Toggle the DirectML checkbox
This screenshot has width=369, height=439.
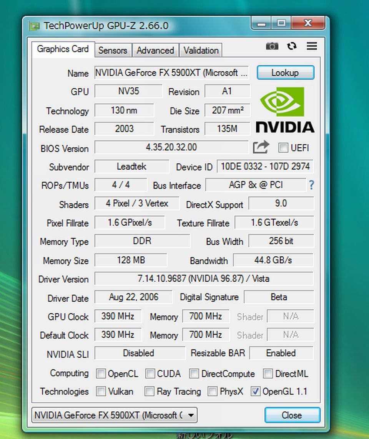pyautogui.click(x=268, y=373)
